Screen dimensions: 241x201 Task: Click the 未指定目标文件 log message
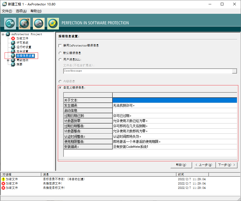[54, 188]
